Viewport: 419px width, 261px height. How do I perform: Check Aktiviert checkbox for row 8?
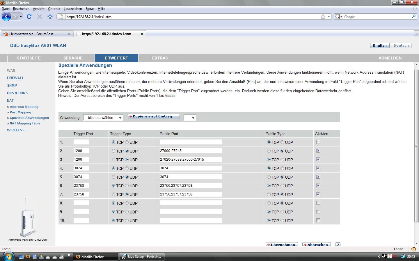tap(318, 203)
